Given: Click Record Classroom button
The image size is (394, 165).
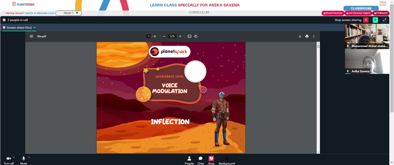Looking at the screenshot, I should (x=333, y=13).
